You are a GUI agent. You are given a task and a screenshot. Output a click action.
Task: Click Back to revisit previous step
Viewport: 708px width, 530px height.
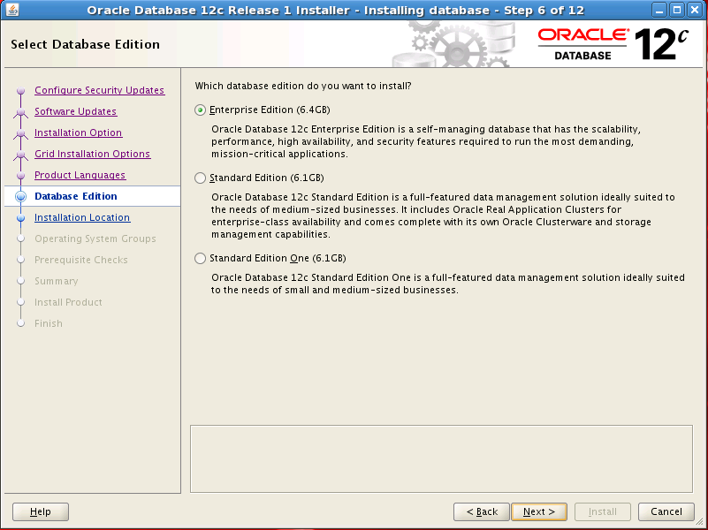481,511
